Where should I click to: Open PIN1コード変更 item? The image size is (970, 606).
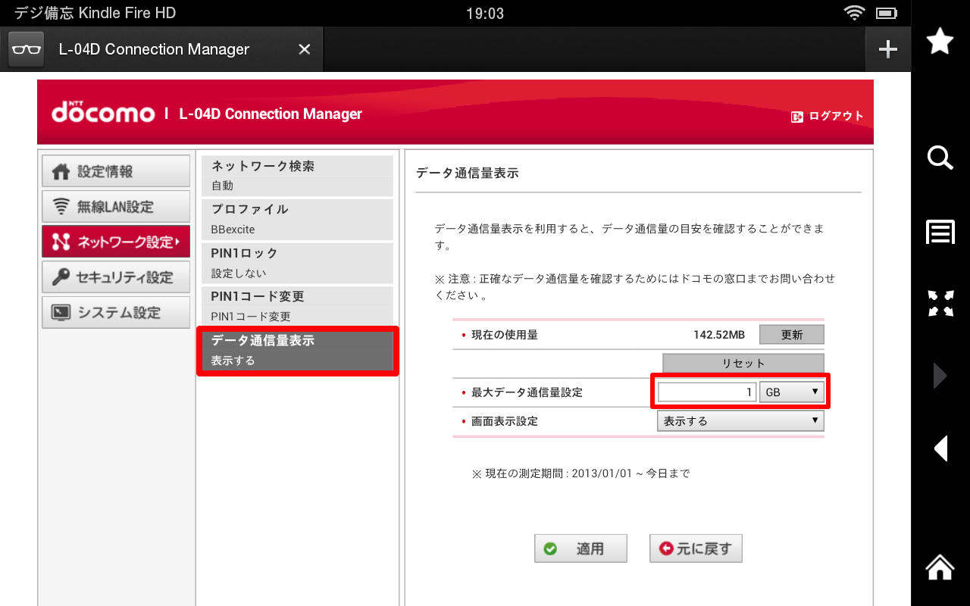pos(297,306)
